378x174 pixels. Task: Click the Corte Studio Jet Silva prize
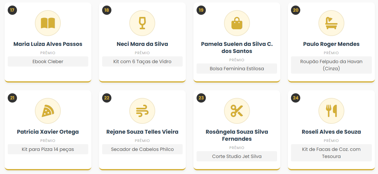[x=237, y=156]
